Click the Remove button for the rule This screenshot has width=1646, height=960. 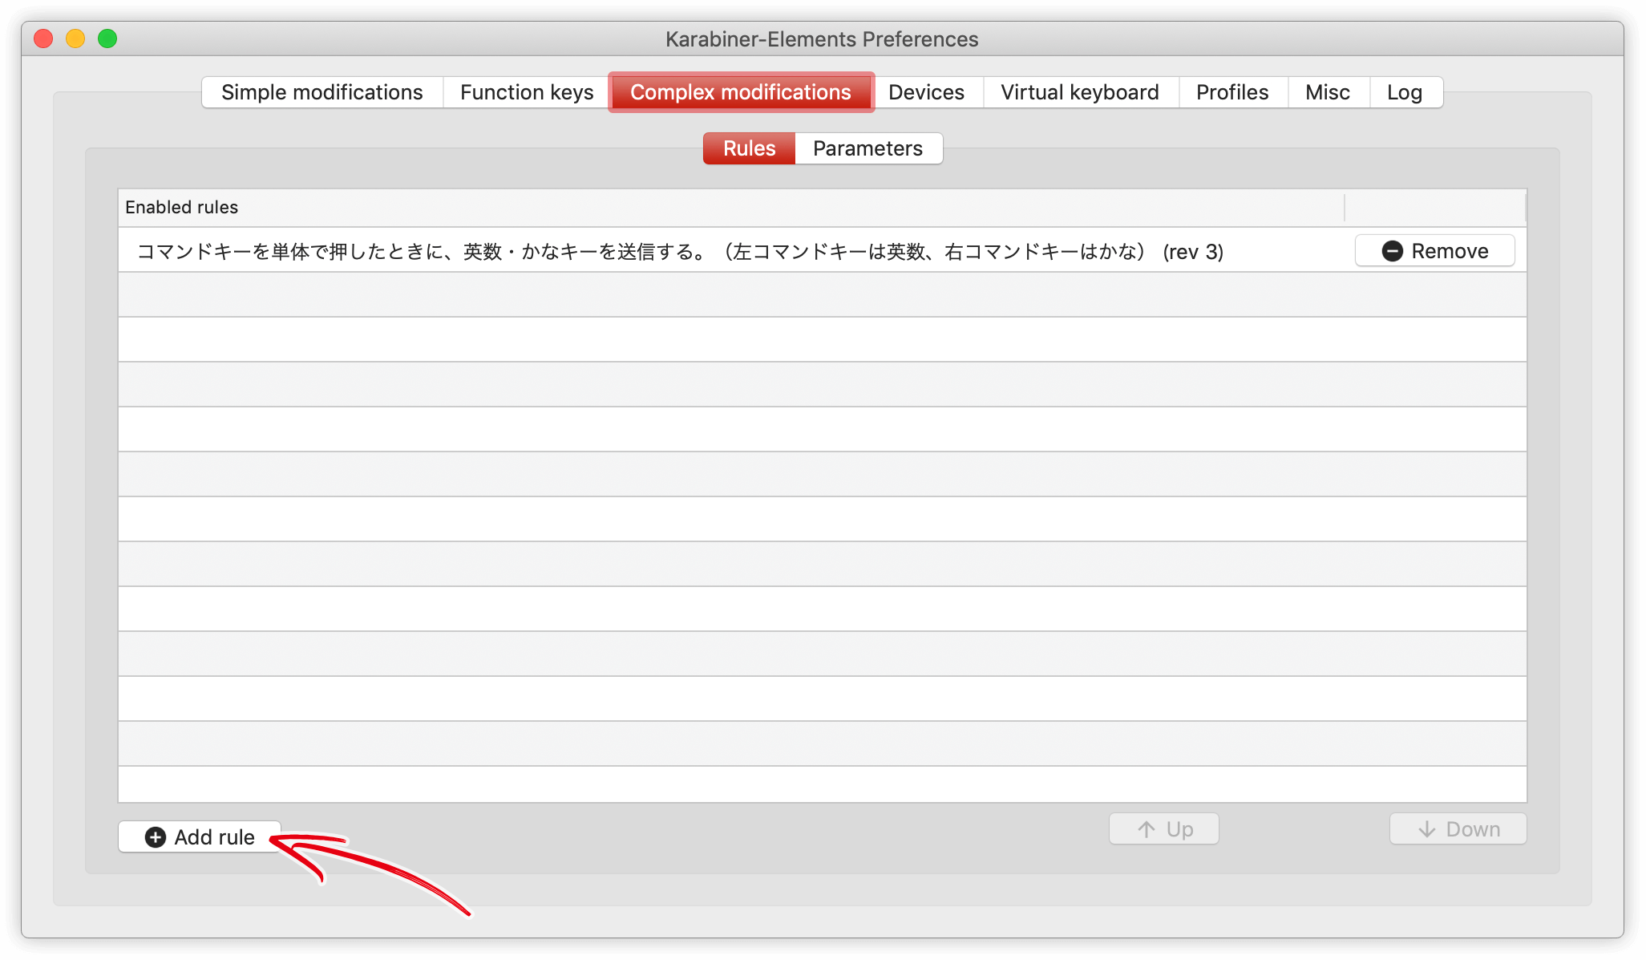(x=1435, y=251)
